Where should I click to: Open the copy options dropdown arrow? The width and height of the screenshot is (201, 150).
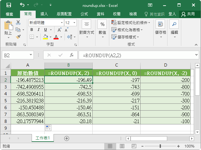23,30
